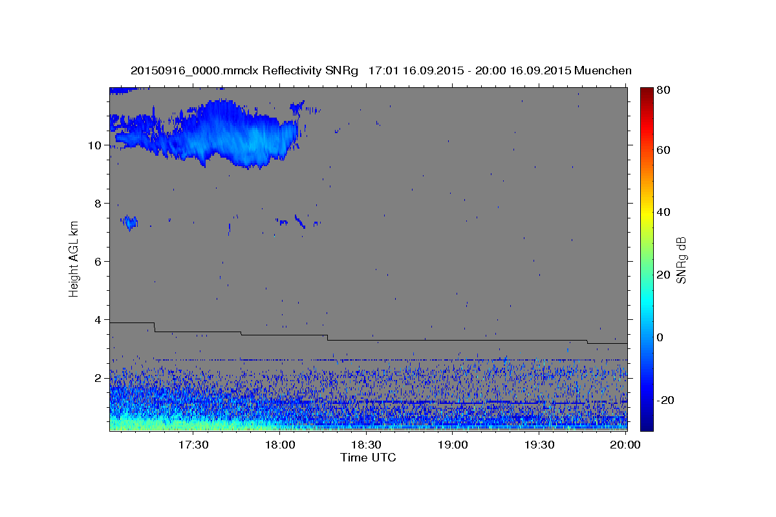Click the "Height AGL km" axis label
The width and height of the screenshot is (776, 517).
point(74,258)
